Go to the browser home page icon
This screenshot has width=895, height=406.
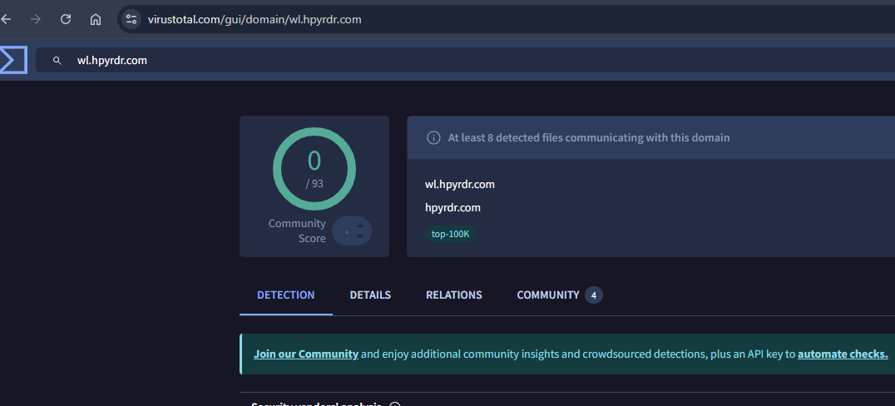pyautogui.click(x=96, y=19)
